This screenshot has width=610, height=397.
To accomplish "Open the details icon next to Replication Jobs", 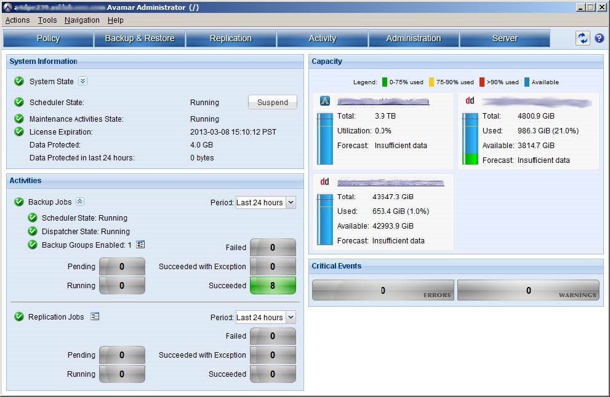I will [x=95, y=316].
